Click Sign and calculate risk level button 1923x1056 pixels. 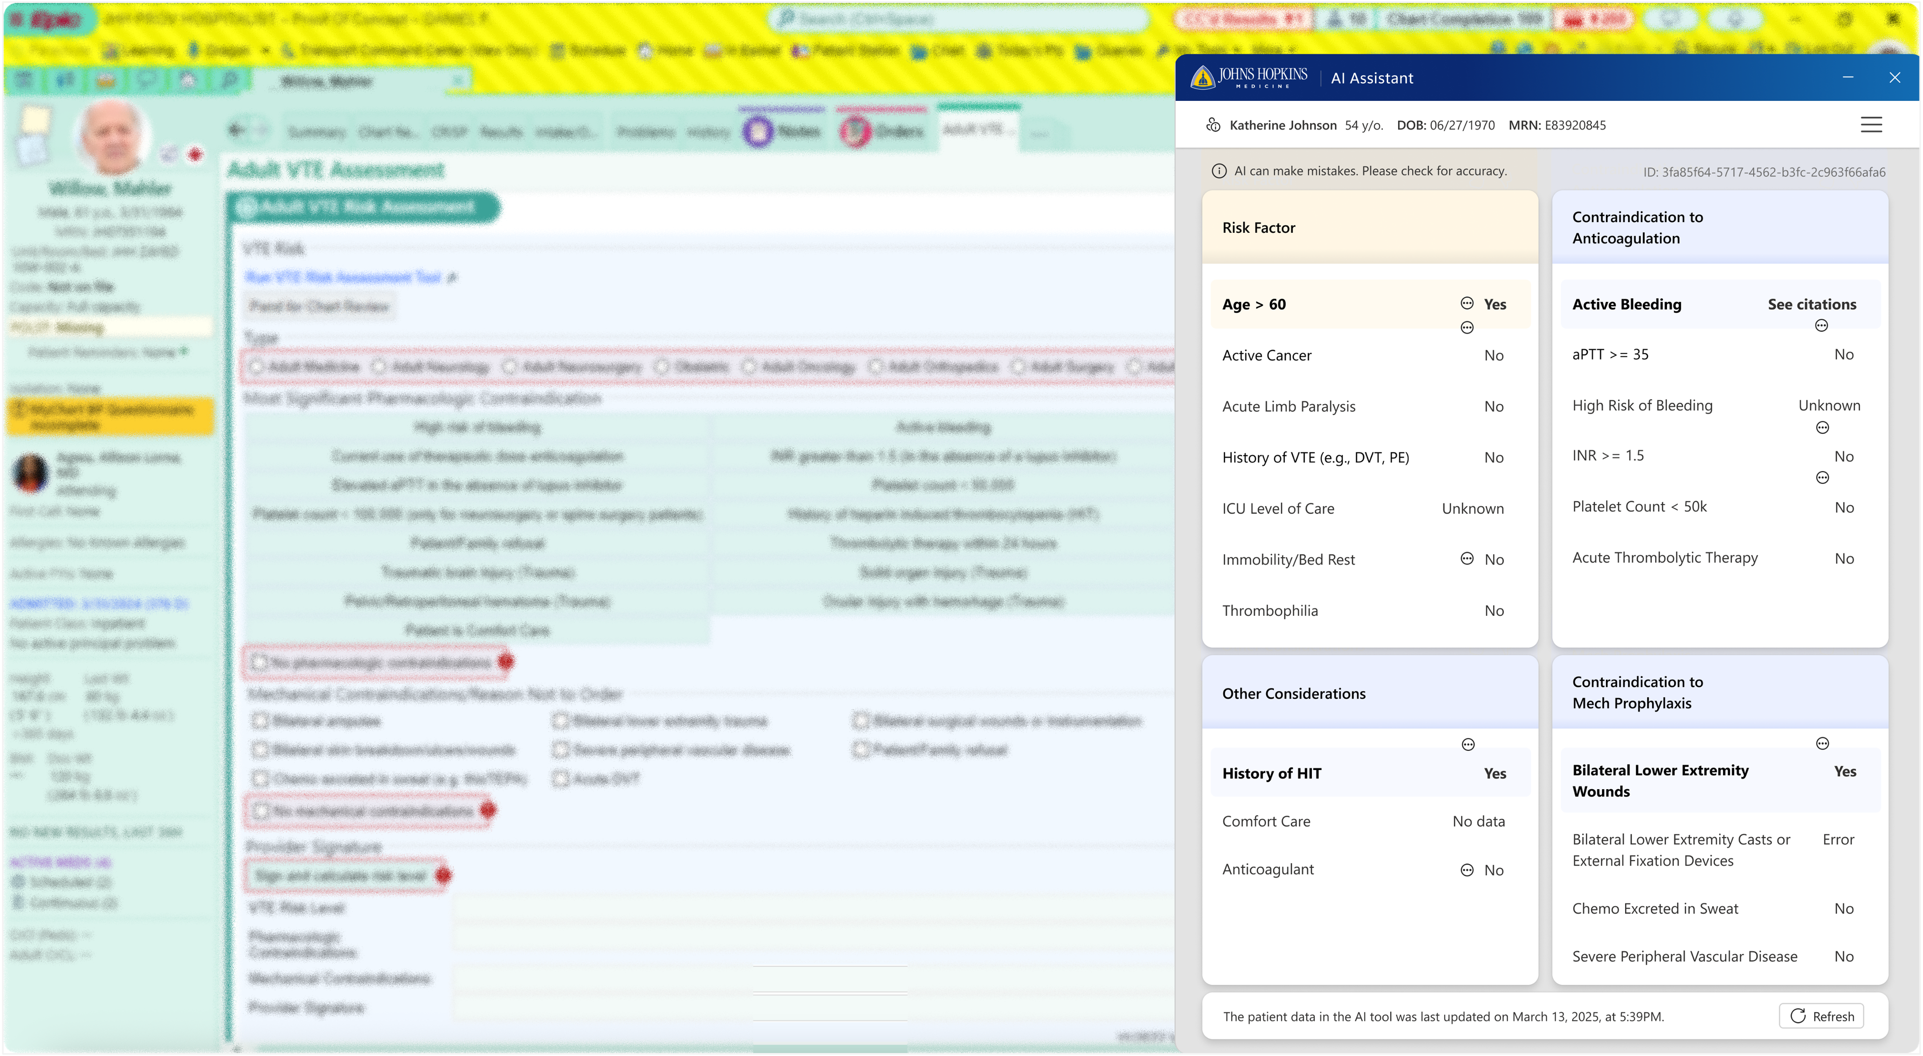pyautogui.click(x=340, y=875)
